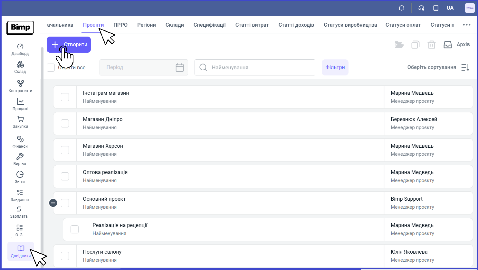Viewport: 478px width, 270px height.
Task: Open Зарплата salary section
Action: (x=19, y=213)
